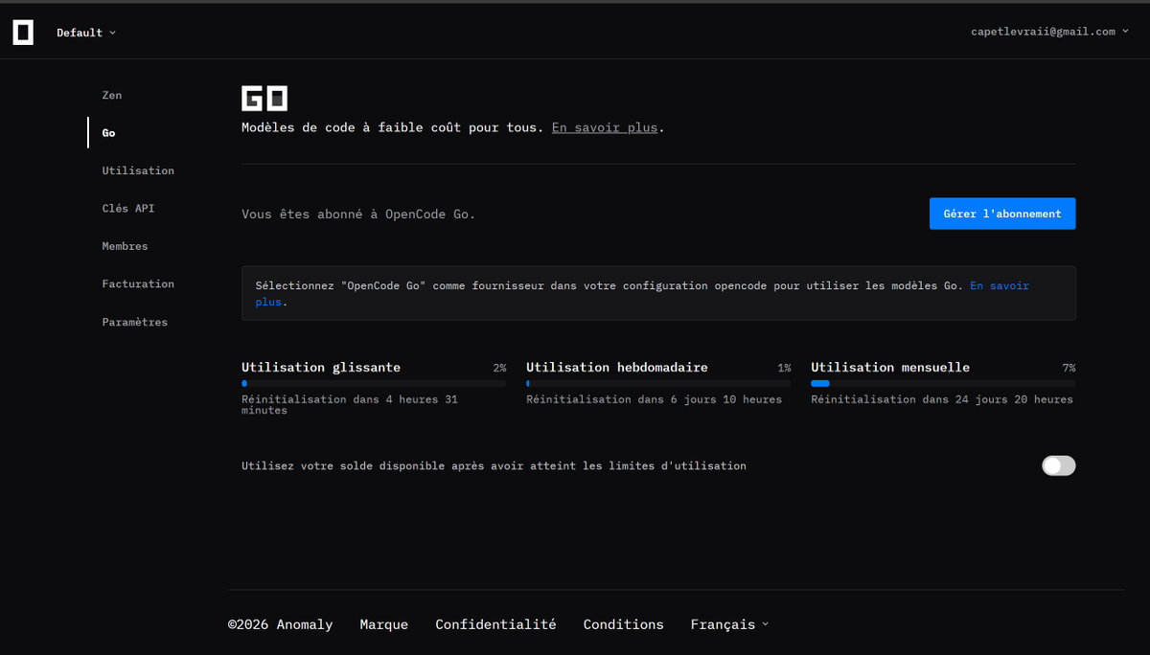
Task: Click the ©2026 Anomaly footer text
Action: tap(281, 624)
